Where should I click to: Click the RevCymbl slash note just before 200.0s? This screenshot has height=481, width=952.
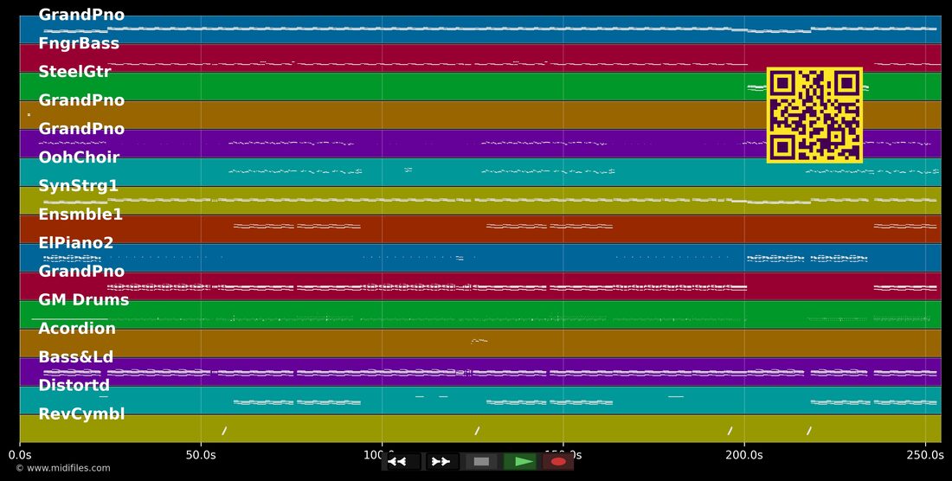coord(730,431)
